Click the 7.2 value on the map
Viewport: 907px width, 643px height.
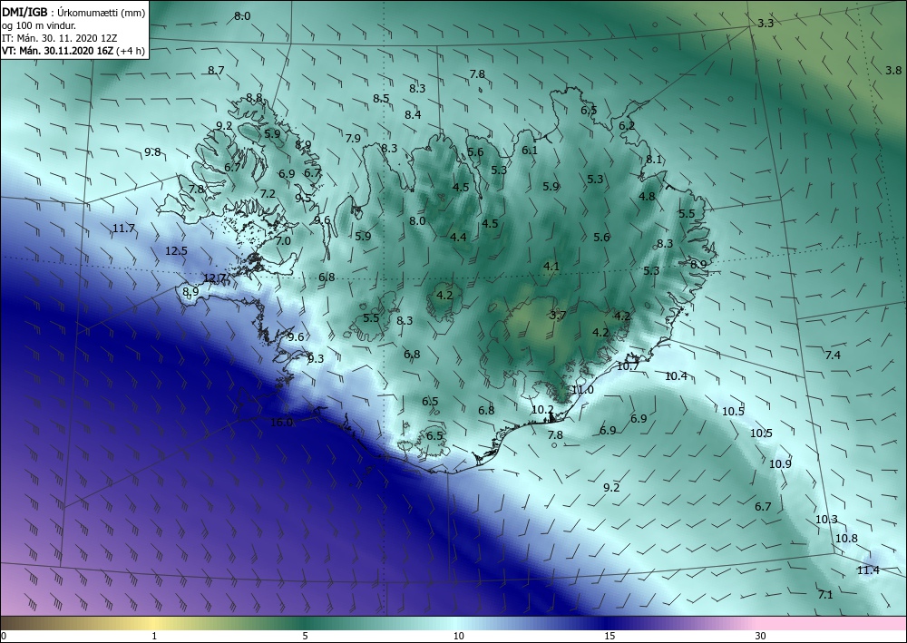(268, 194)
